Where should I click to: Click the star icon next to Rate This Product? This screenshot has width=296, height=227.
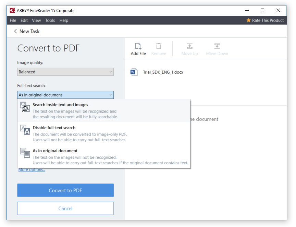(x=248, y=20)
